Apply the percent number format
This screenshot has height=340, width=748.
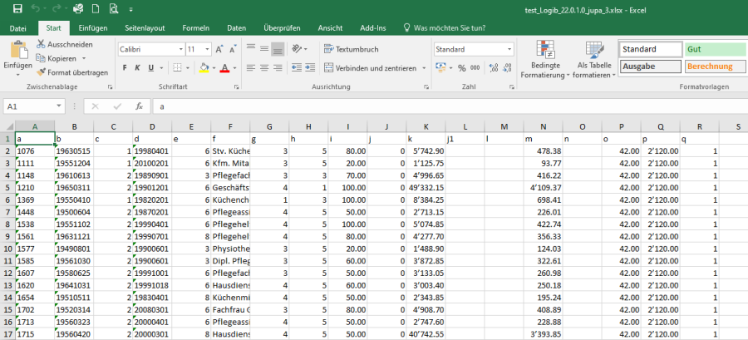coord(461,68)
